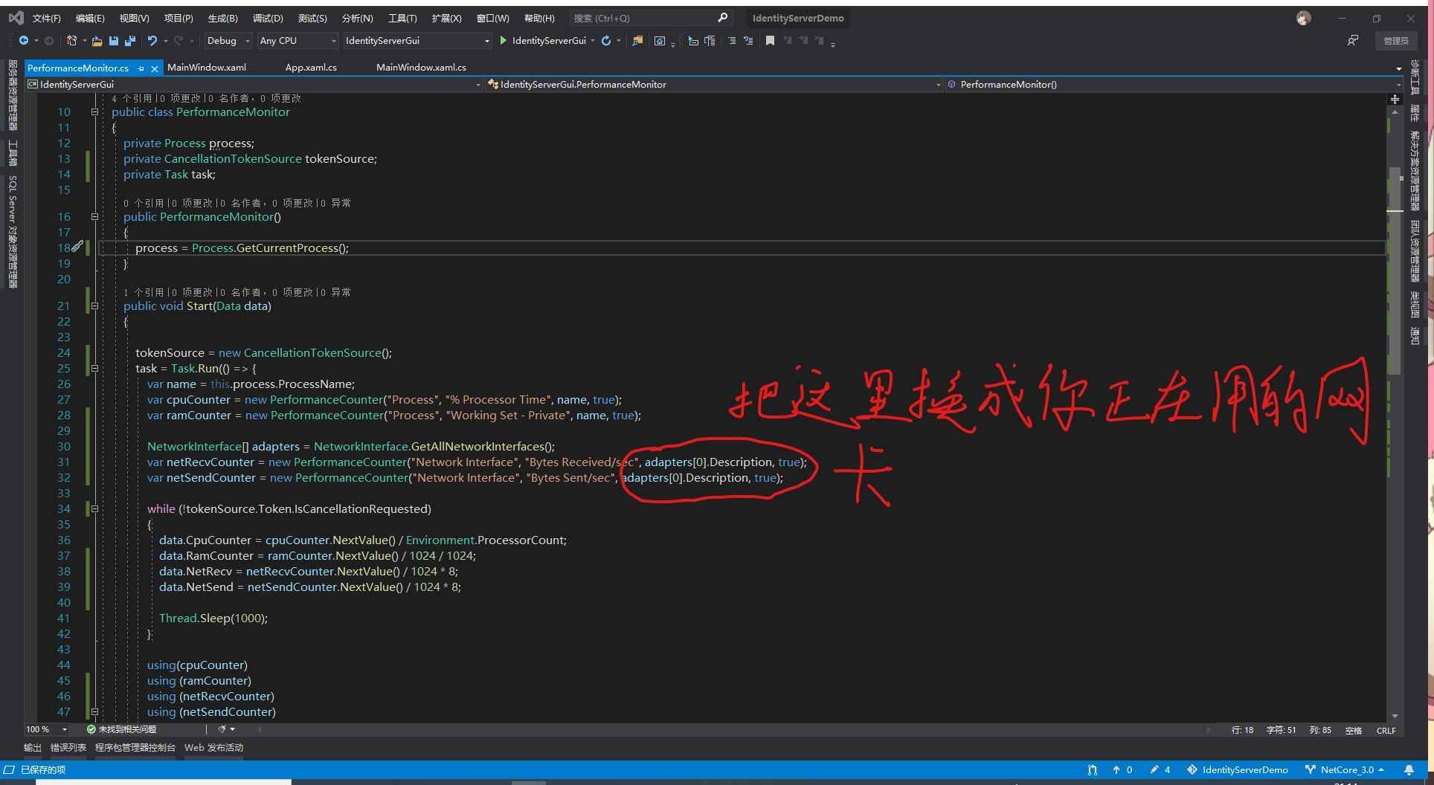Open the 调试(D) menu

pos(268,19)
